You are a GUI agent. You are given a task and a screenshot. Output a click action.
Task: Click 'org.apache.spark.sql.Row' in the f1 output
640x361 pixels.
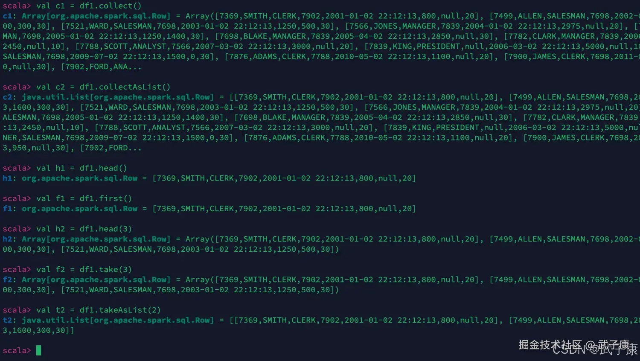tap(80, 209)
